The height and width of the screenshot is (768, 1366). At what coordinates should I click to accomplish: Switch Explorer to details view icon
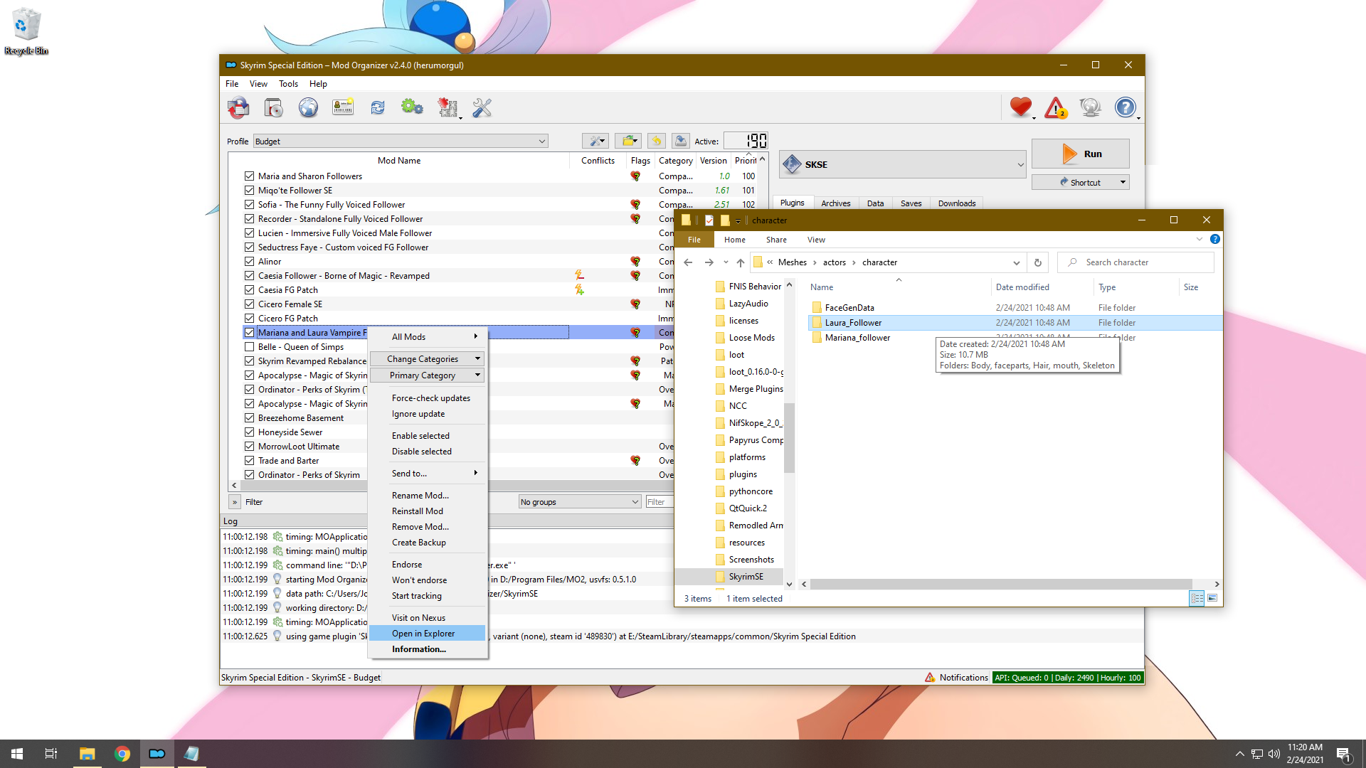pyautogui.click(x=1197, y=598)
